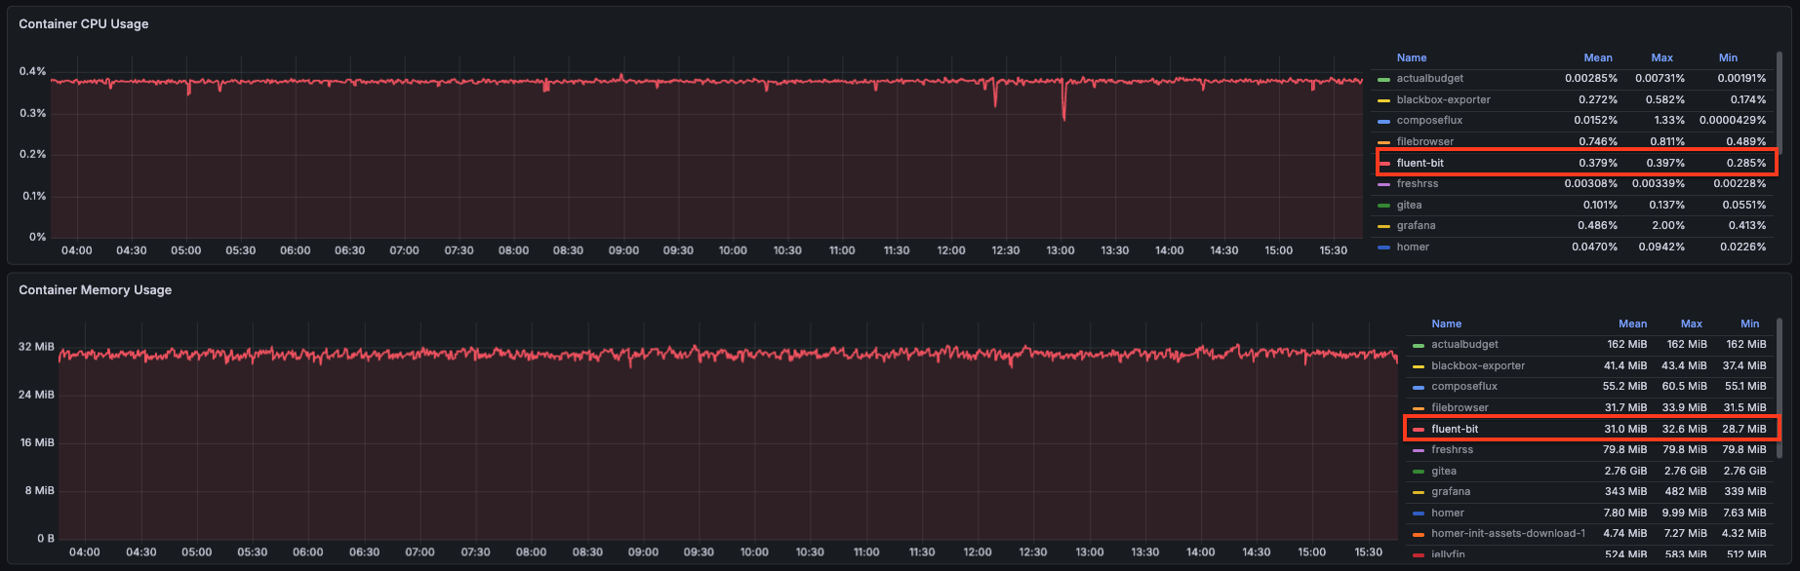Click 0.4% label on CPU Usage y-axis
Viewport: 1800px width, 571px height.
coord(32,71)
